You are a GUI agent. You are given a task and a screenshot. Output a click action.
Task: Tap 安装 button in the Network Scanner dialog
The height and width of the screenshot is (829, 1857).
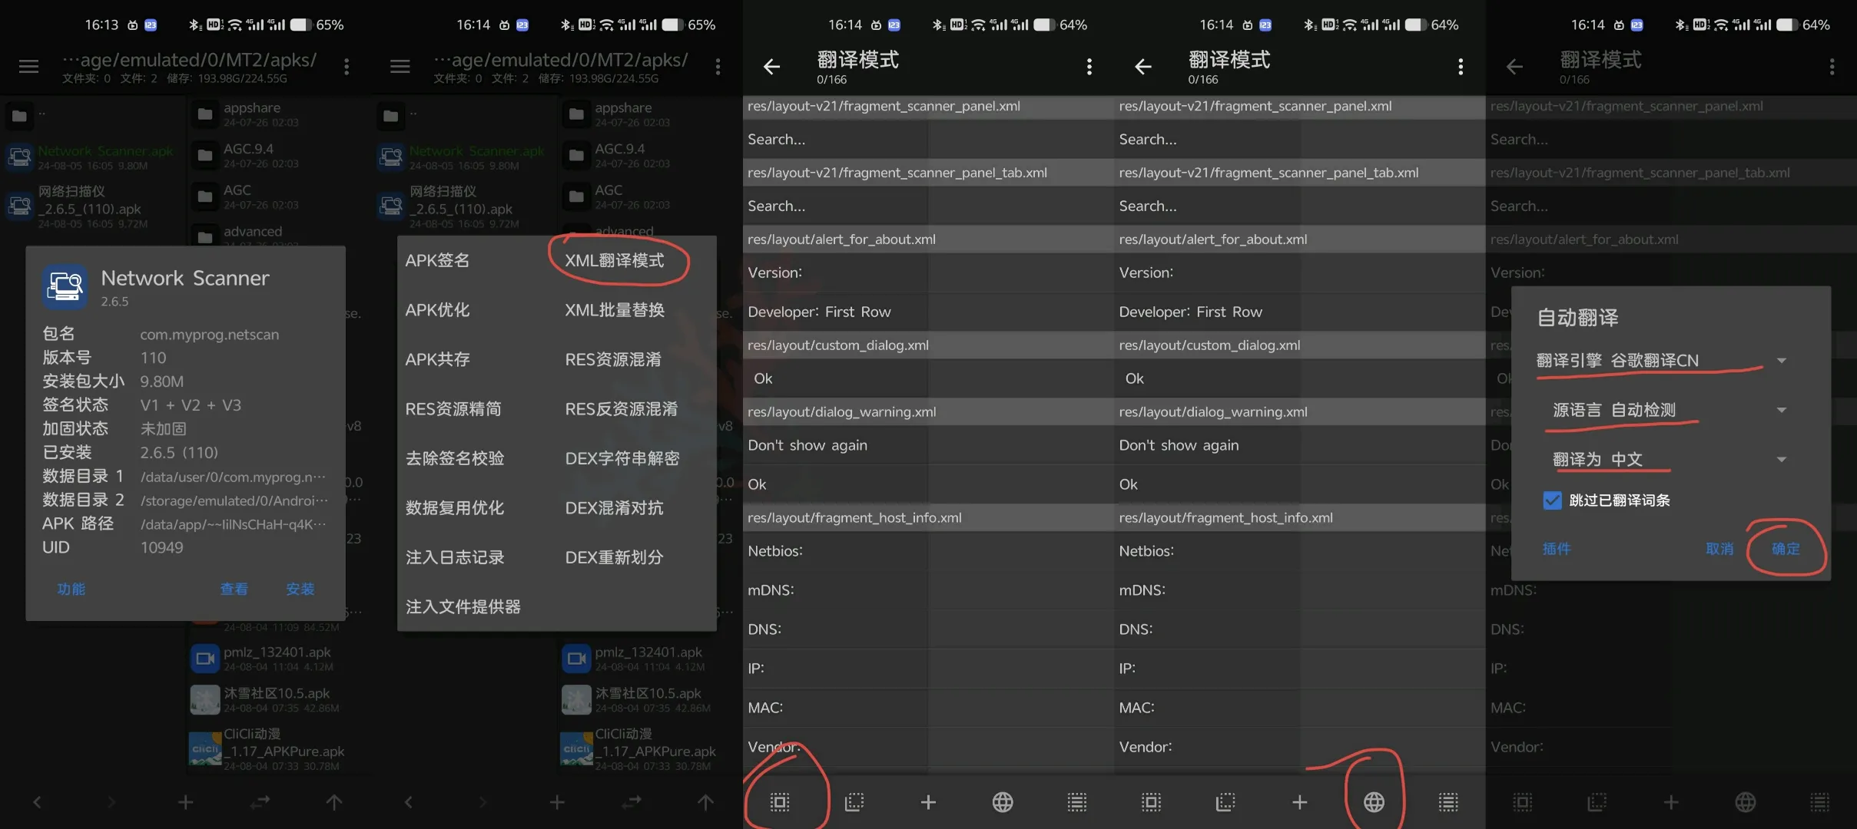tap(300, 589)
